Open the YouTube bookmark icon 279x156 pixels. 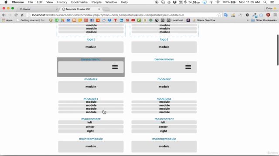(x=133, y=20)
